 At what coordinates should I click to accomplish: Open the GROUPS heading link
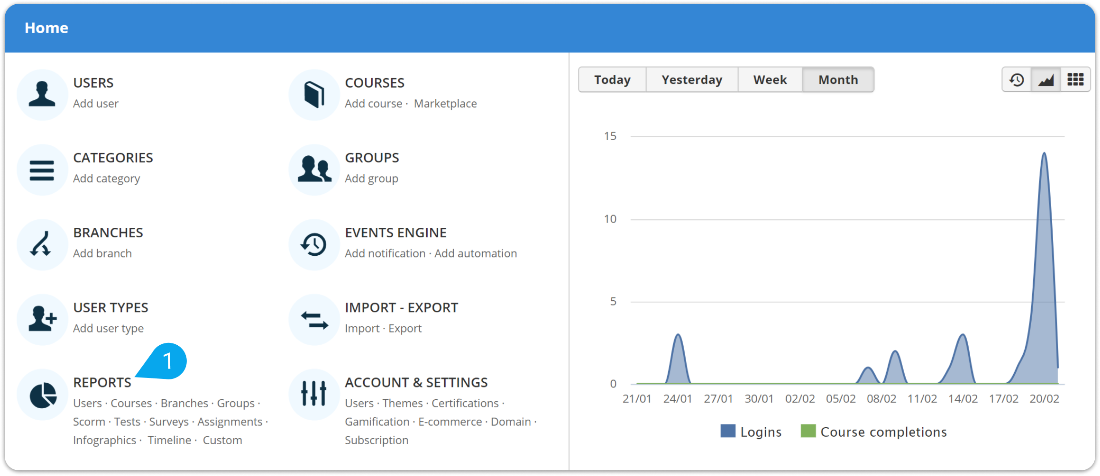point(372,158)
